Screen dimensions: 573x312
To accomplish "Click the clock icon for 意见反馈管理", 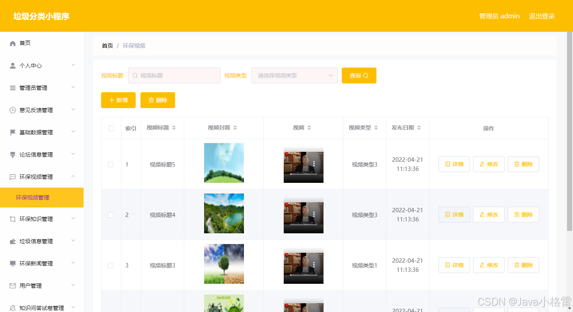I will coord(12,110).
